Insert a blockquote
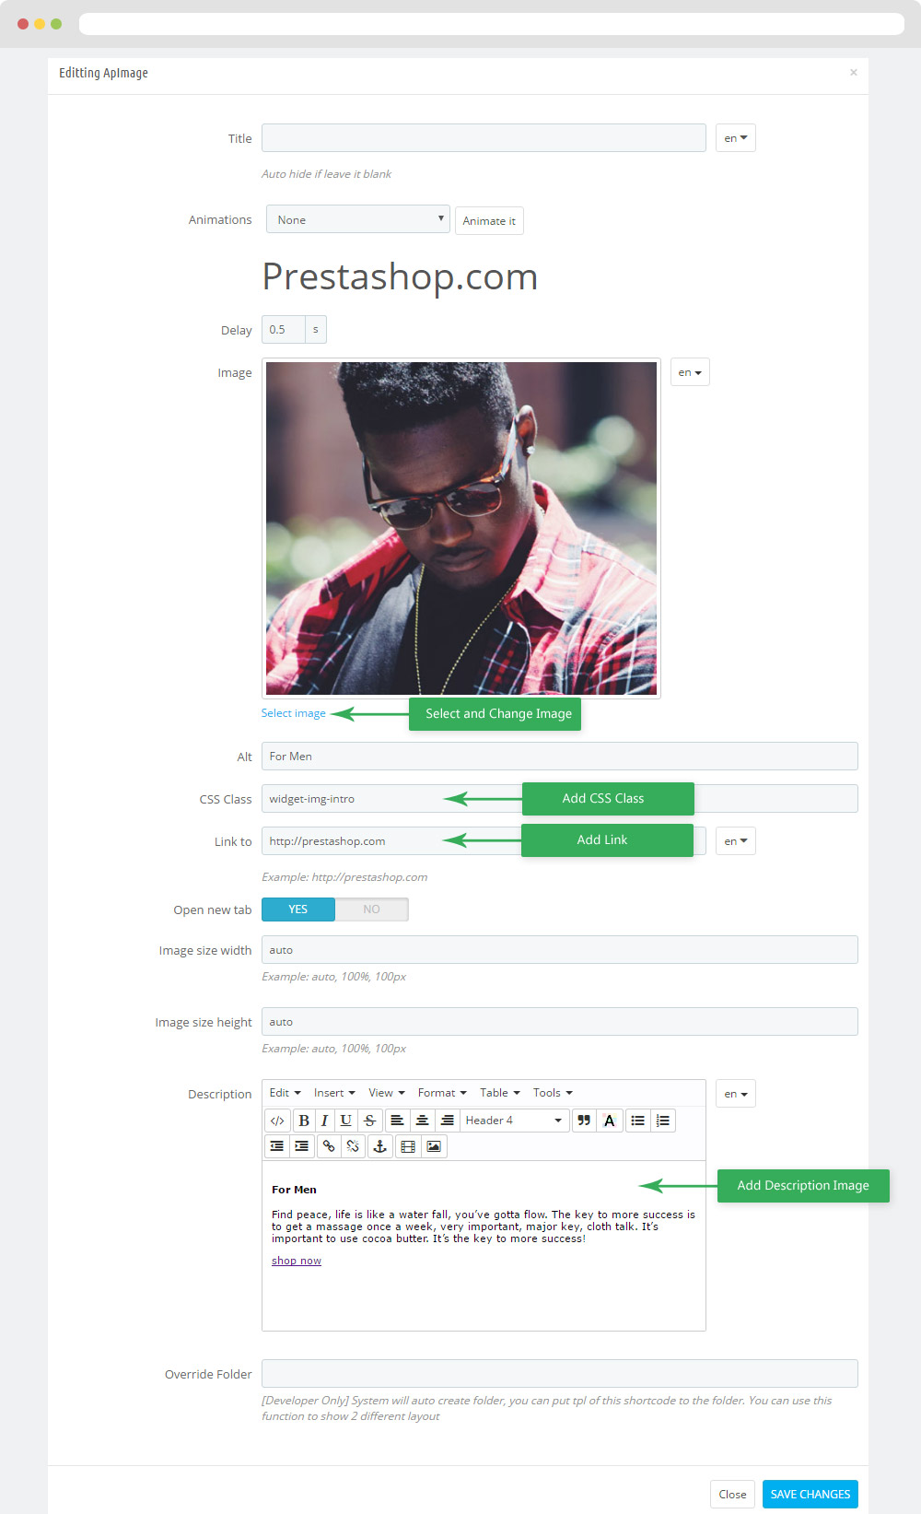This screenshot has width=921, height=1514. pyautogui.click(x=584, y=1121)
